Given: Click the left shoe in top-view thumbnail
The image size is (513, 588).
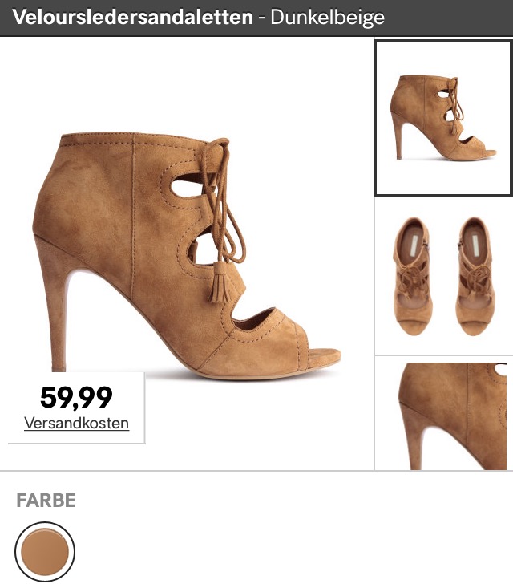Looking at the screenshot, I should (x=412, y=277).
